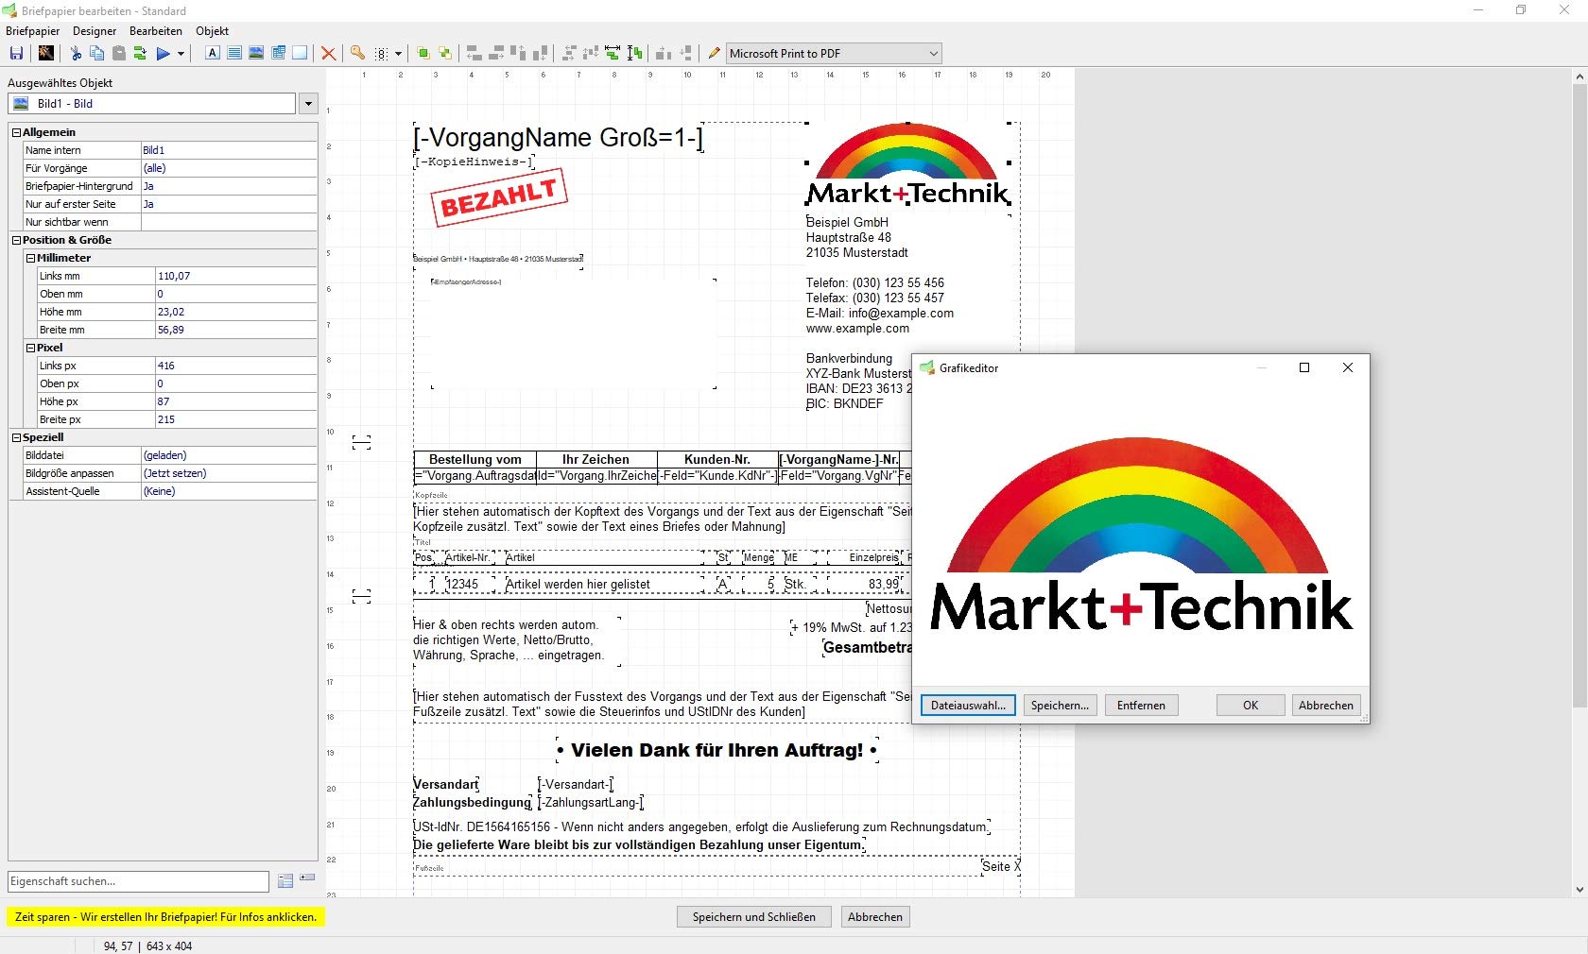This screenshot has width=1588, height=954.
Task: Click the rainbow logo in Grafikeditor preview
Action: pos(1140,535)
